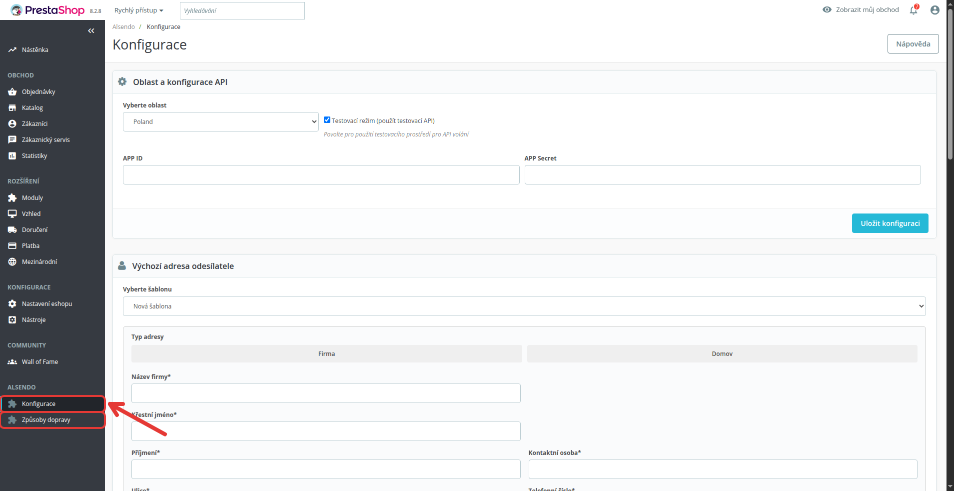Viewport: 954px width, 491px height.
Task: Click the Zákazníci person icon
Action: click(12, 124)
